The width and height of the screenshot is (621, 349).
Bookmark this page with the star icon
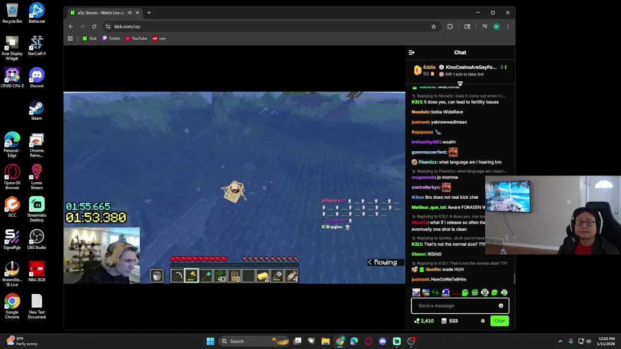434,27
